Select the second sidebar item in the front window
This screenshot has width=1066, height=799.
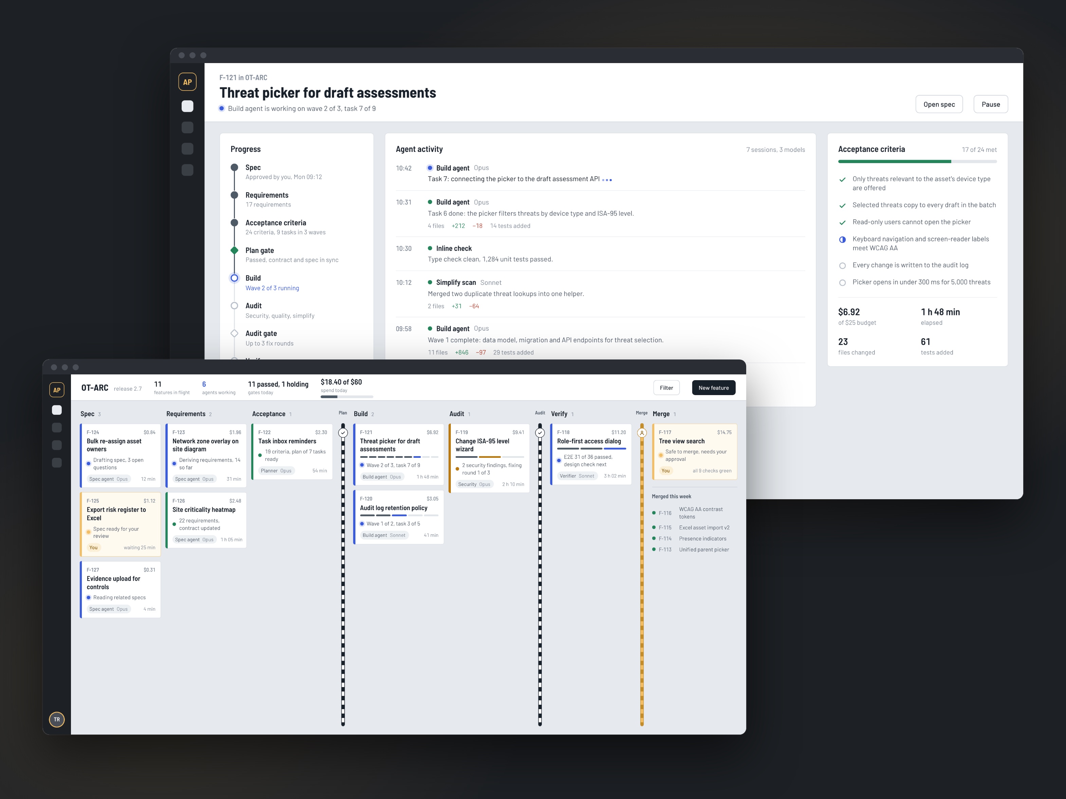tap(57, 427)
